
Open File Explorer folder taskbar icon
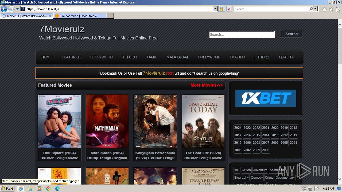coord(30,189)
